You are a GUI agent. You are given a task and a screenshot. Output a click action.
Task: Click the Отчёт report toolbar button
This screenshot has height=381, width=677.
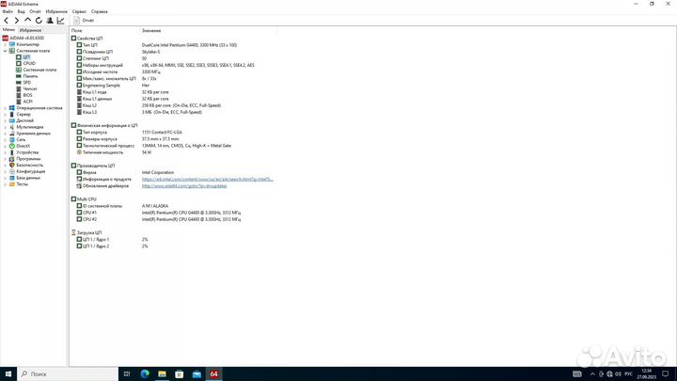[84, 21]
